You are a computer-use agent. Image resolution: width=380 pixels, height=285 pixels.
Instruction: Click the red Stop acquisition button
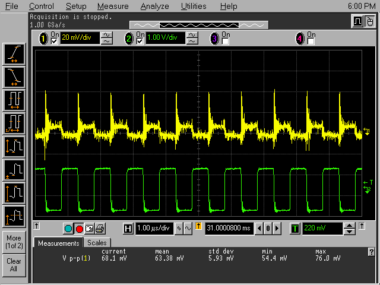pyautogui.click(x=79, y=229)
